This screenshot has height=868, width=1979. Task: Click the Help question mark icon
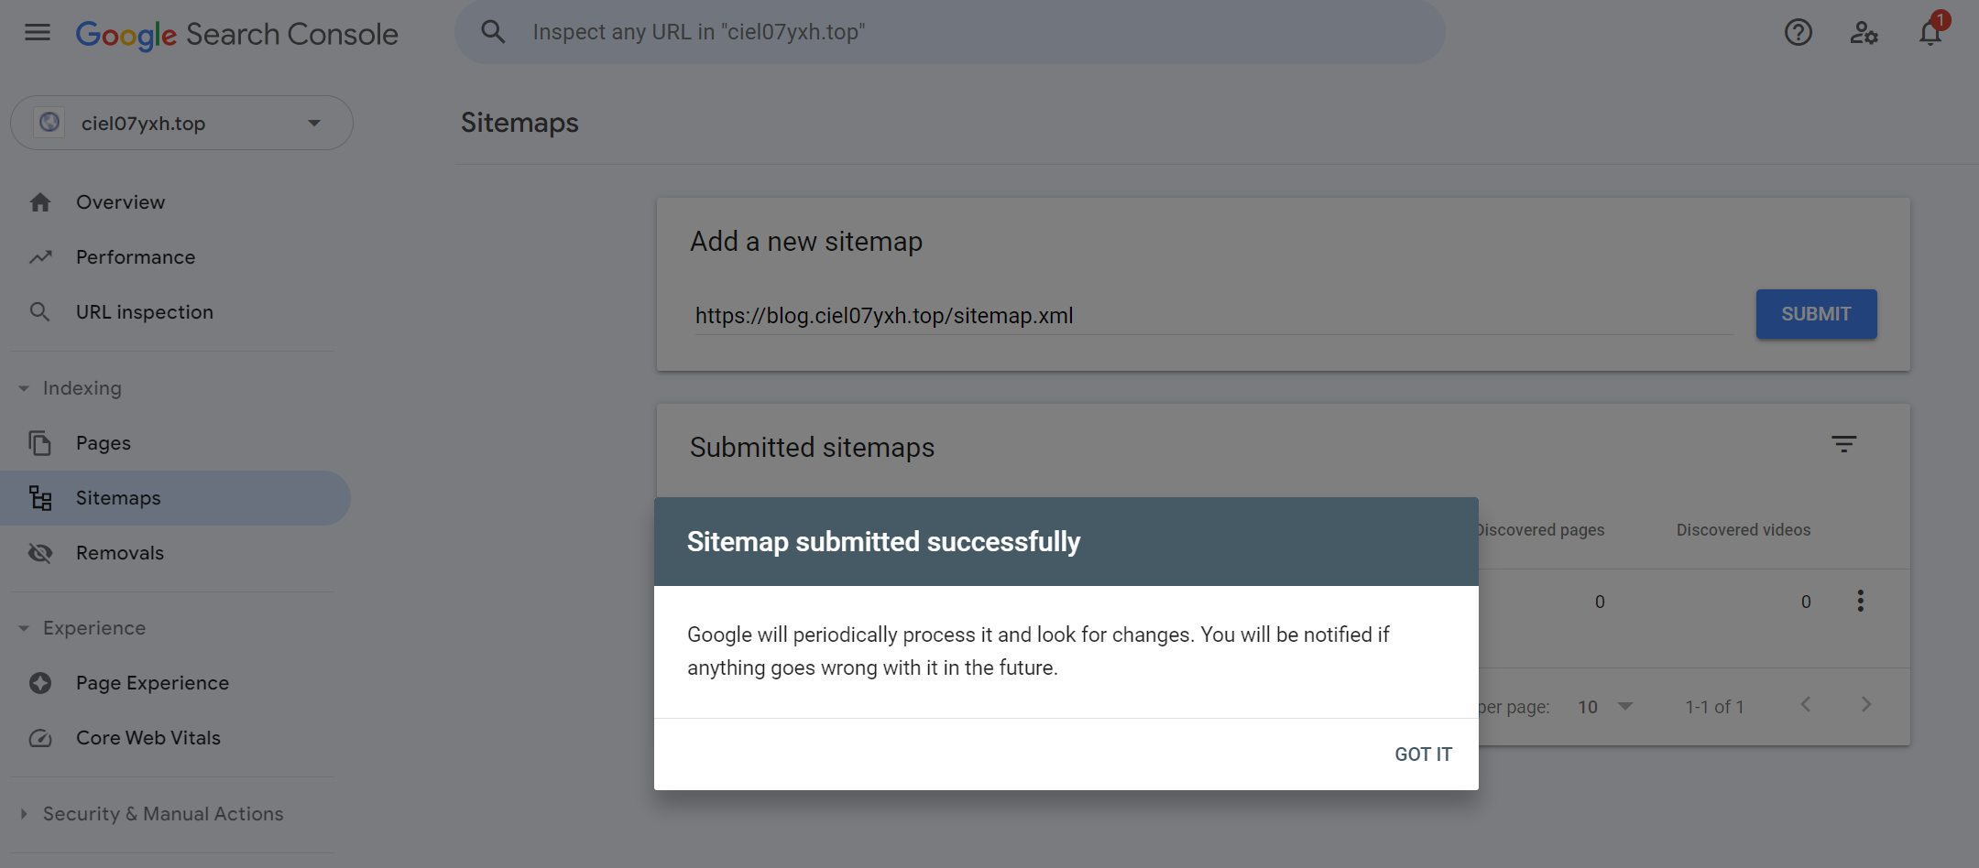[1798, 33]
